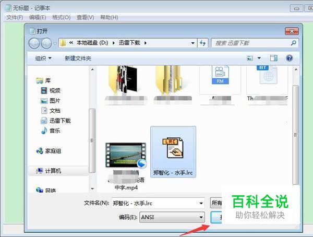Select the 中字.mp4 video thumbnail
This screenshot has width=313, height=237.
126,155
